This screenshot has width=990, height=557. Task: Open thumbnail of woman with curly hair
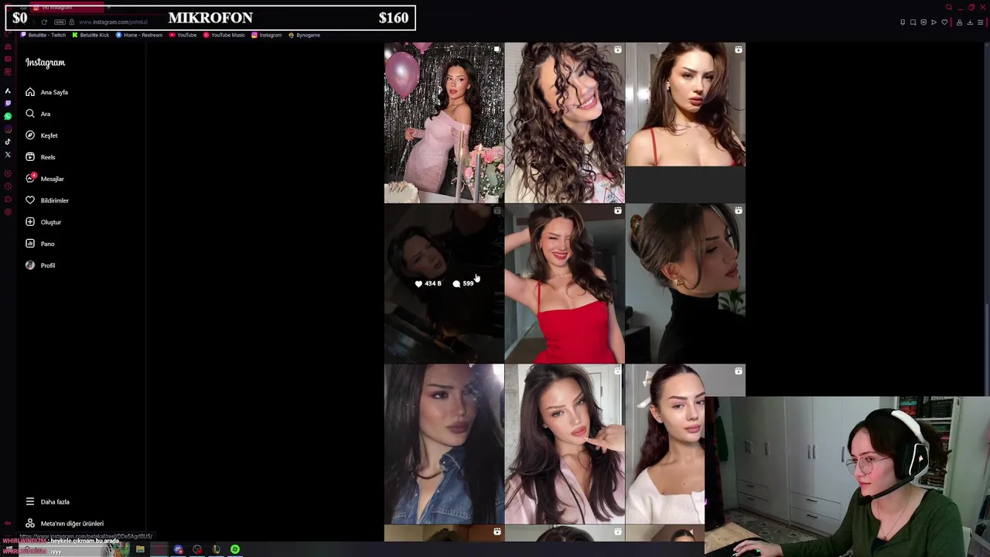point(565,122)
